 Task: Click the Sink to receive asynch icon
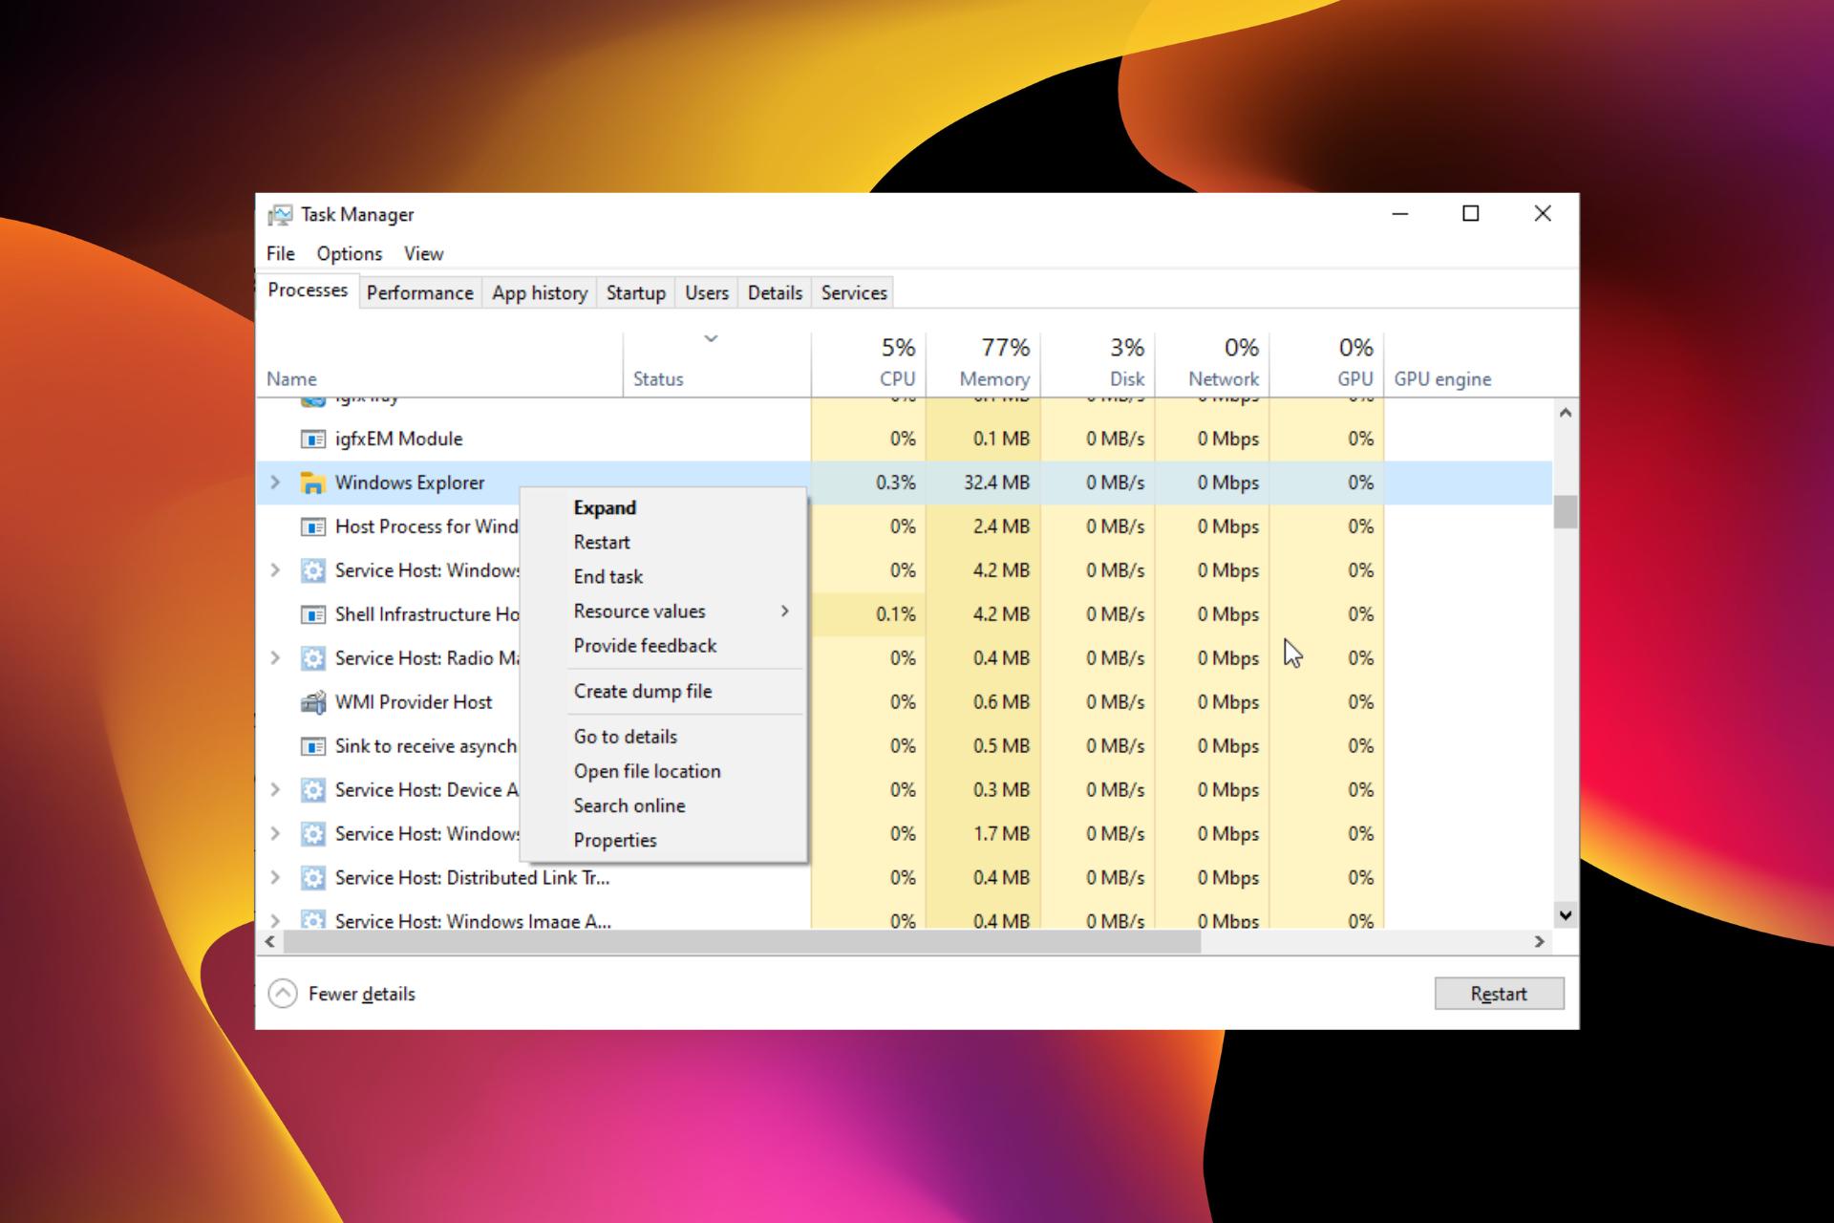312,746
